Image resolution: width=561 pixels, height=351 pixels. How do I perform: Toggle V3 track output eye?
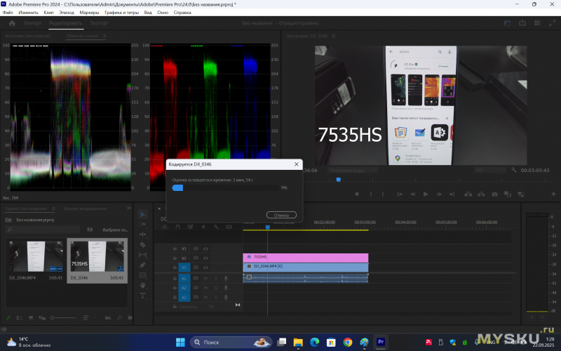tap(205, 249)
